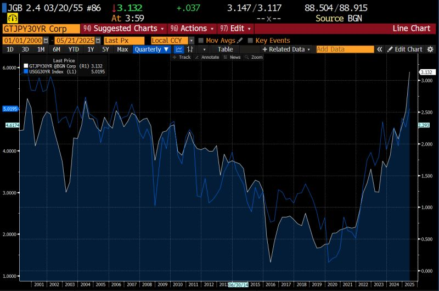This screenshot has height=291, width=439.
Task: Select the 6M time range
Action: click(x=57, y=49)
